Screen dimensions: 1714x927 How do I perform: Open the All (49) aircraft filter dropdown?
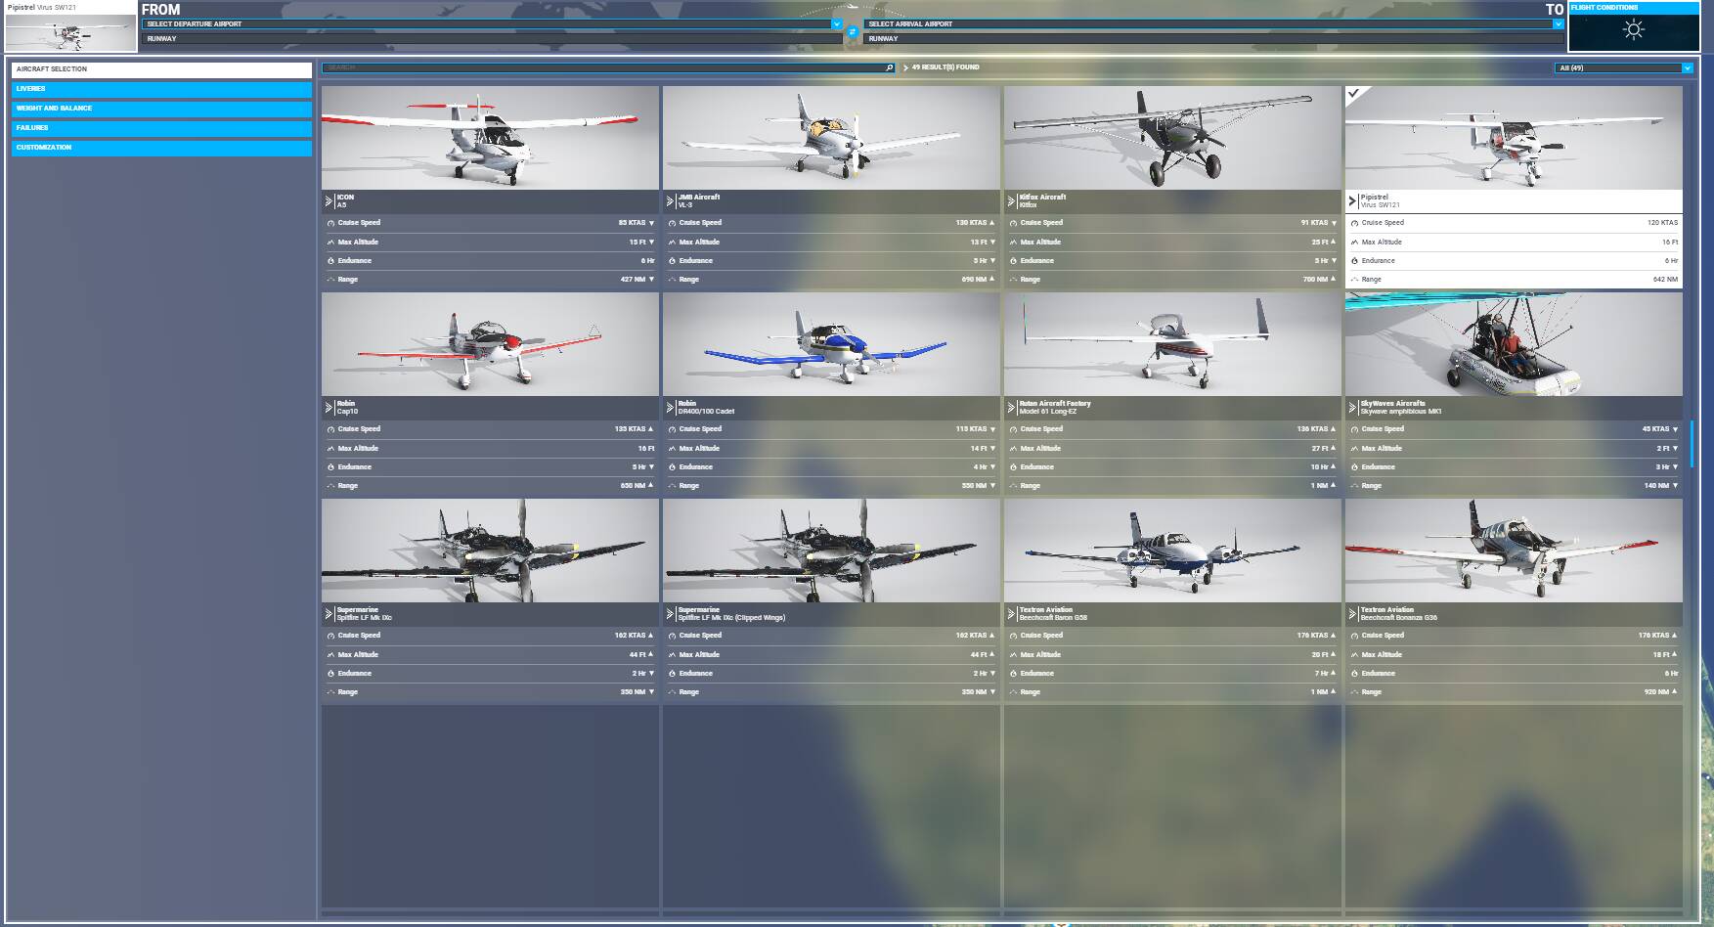tap(1687, 67)
